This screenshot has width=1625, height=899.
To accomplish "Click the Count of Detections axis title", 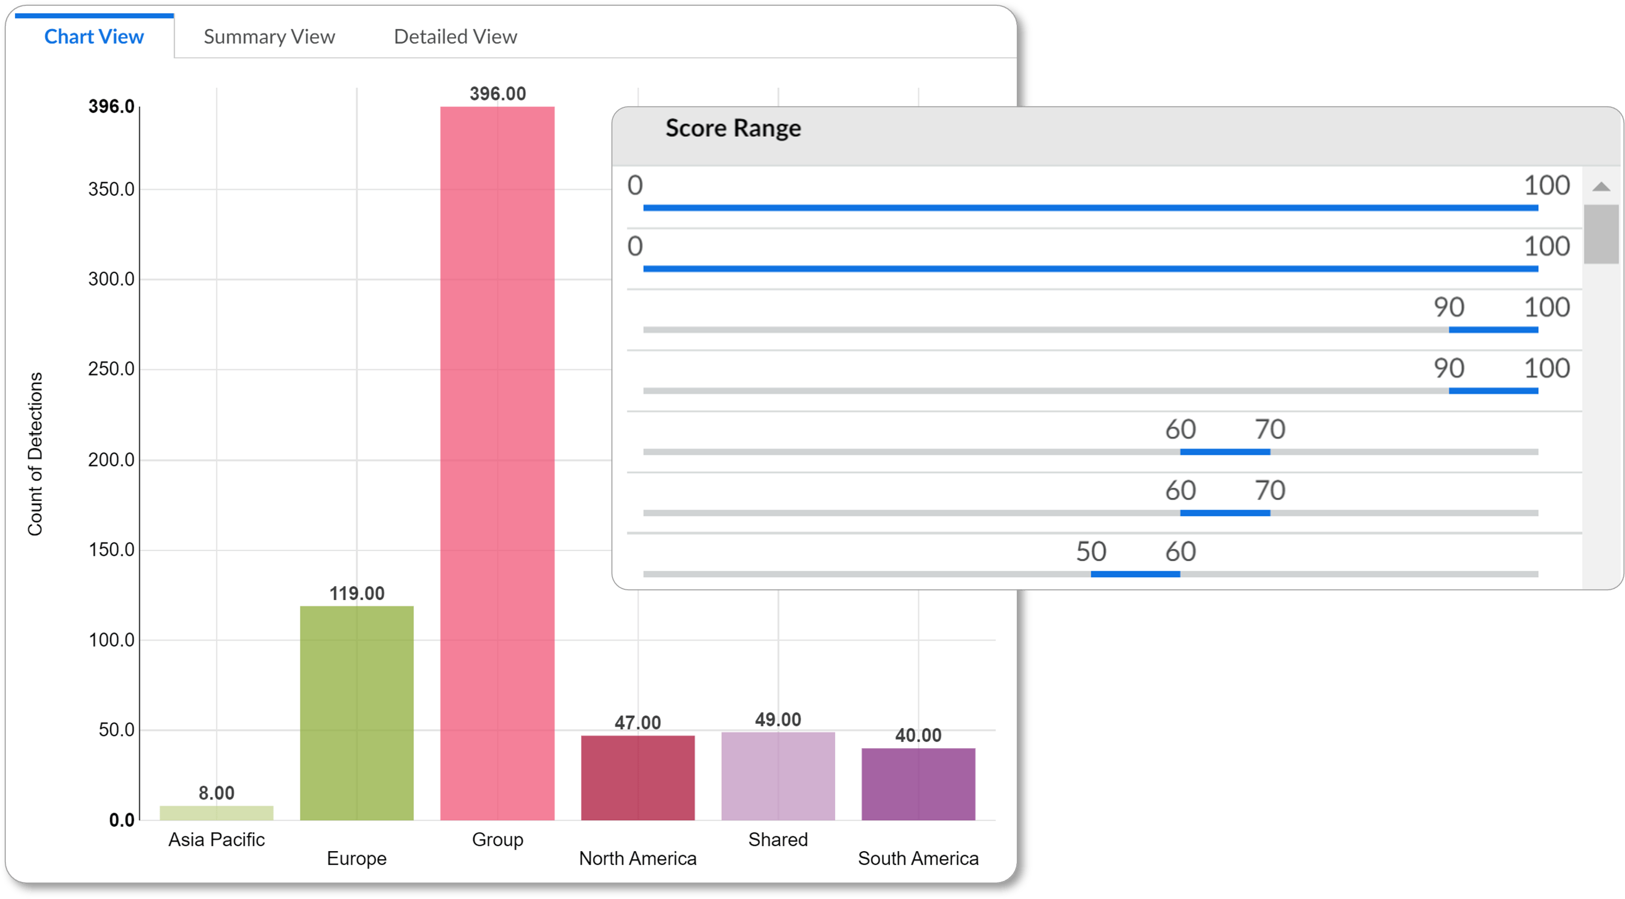I will (x=35, y=454).
